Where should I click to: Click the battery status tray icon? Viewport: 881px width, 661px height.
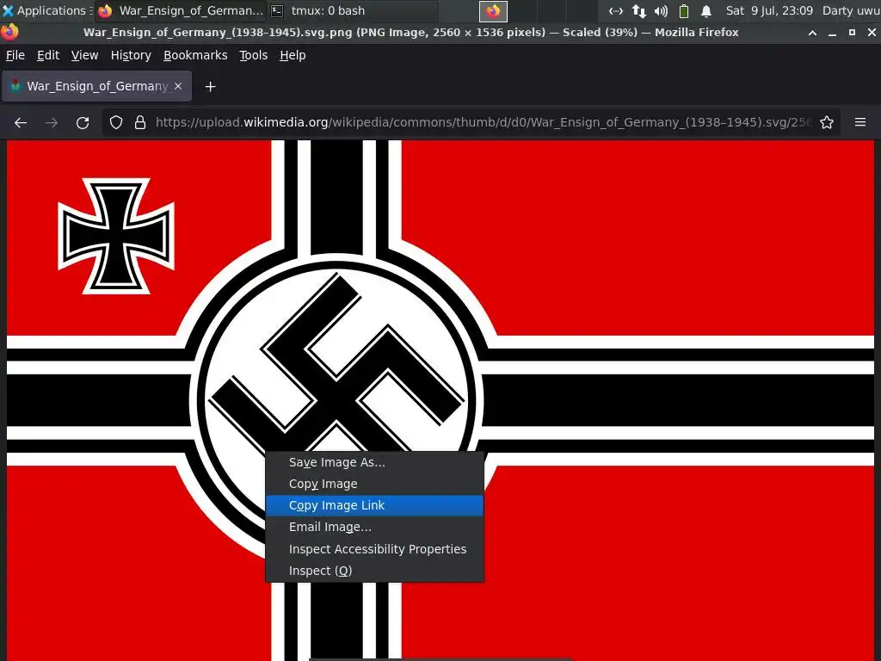684,10
